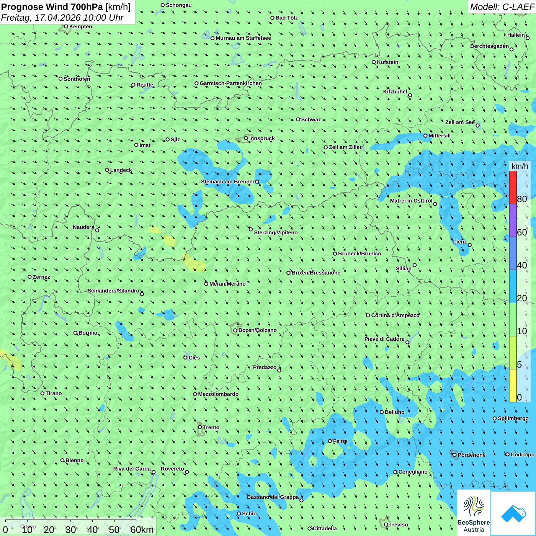Click the GeoSphere Austria logo

(474, 512)
